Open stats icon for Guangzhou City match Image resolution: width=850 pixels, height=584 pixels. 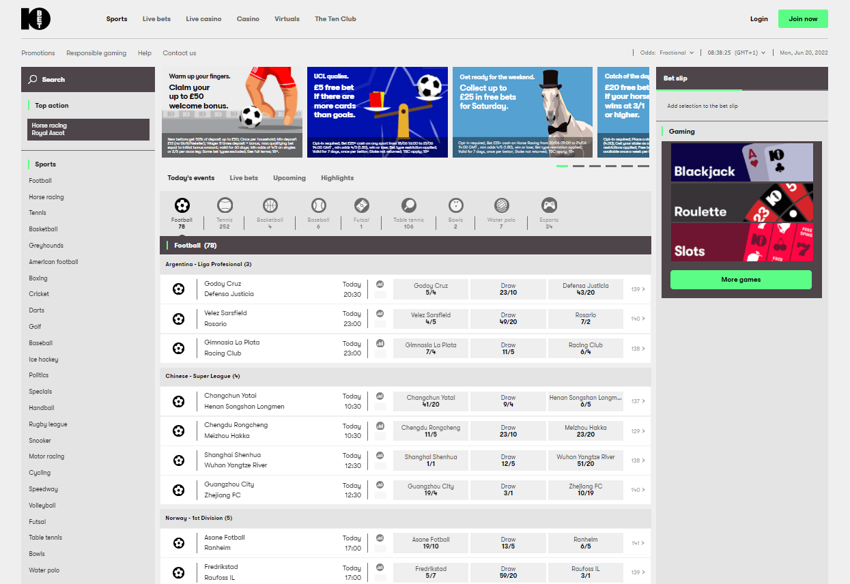point(380,485)
